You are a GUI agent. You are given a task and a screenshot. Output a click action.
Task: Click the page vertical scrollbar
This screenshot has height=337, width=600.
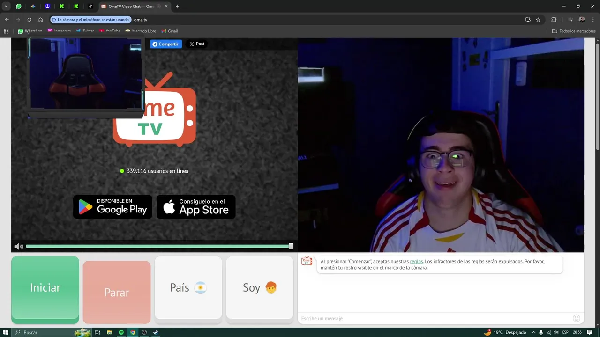[x=597, y=96]
